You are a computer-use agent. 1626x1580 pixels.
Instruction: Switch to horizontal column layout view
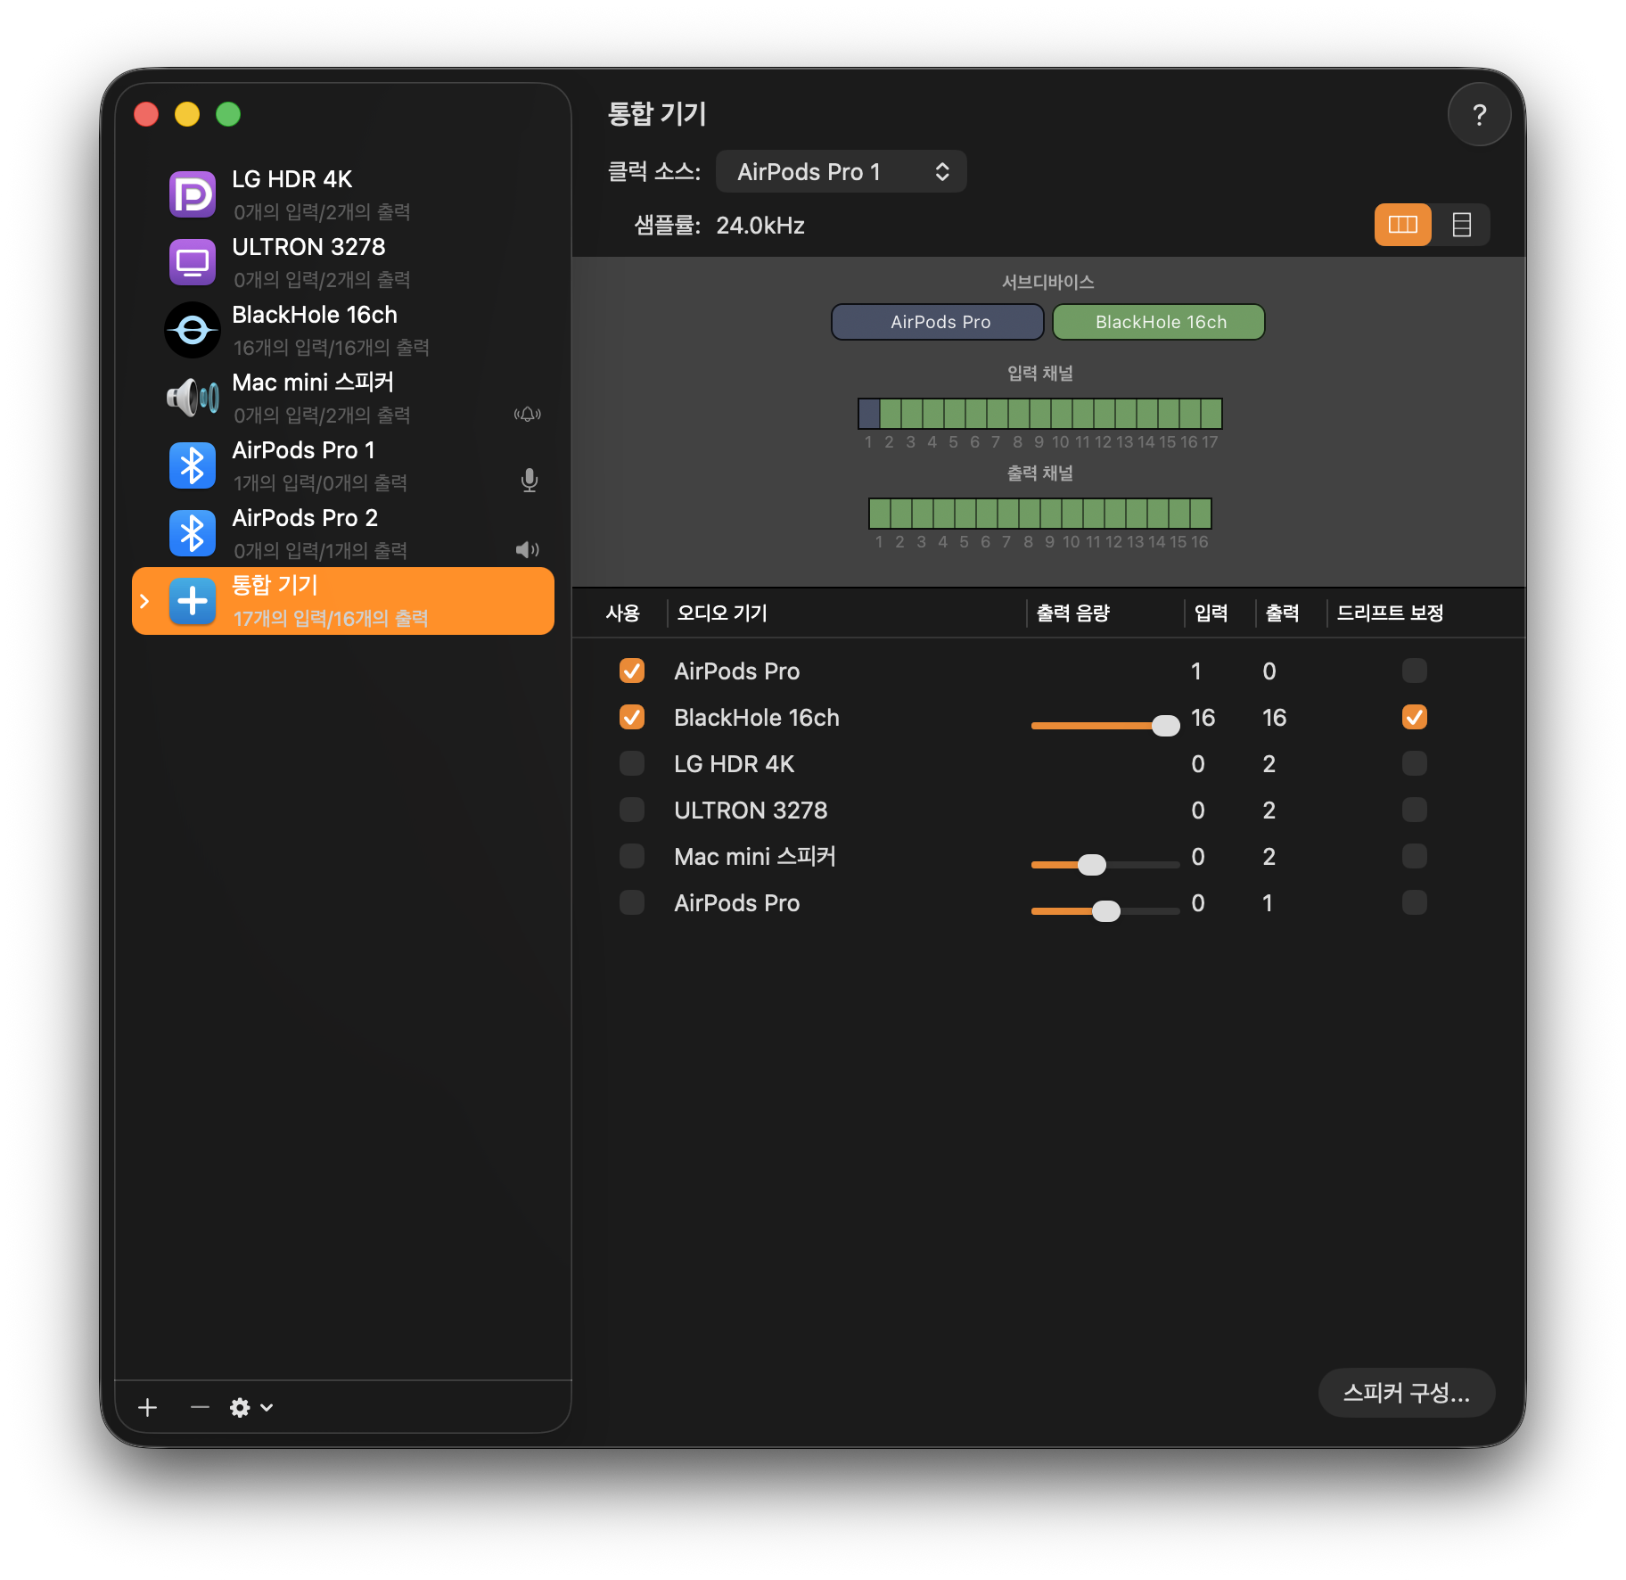(x=1402, y=225)
